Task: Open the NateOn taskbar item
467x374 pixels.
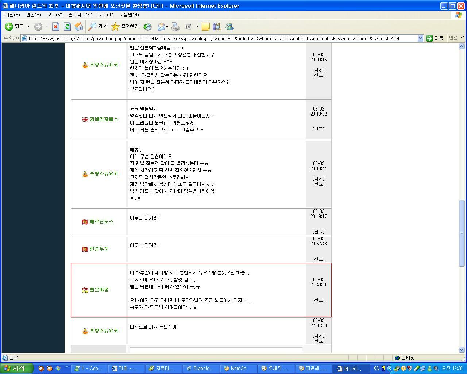Action: (x=238, y=368)
